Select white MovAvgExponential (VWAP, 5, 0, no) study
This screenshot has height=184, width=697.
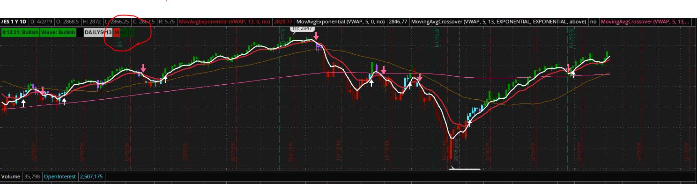(x=341, y=22)
